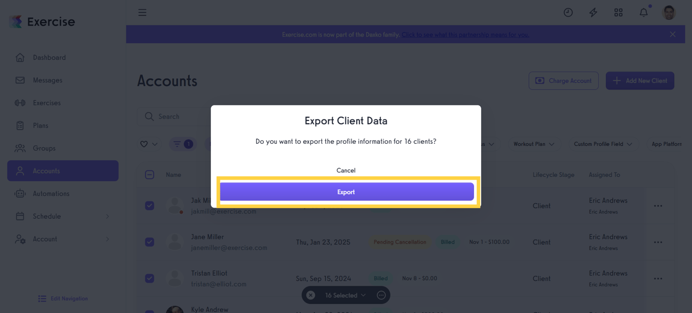This screenshot has height=313, width=692.
Task: Switch to the Dashboard section
Action: tap(20, 57)
